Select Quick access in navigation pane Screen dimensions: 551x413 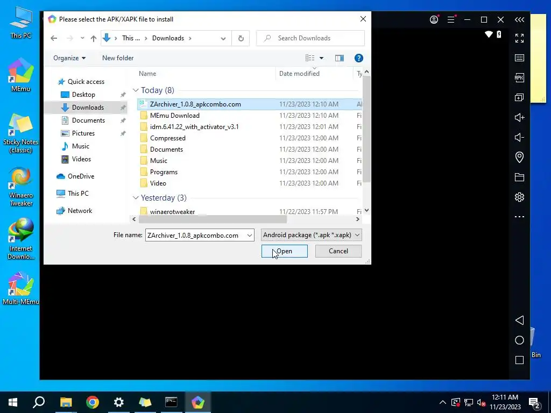pos(86,82)
